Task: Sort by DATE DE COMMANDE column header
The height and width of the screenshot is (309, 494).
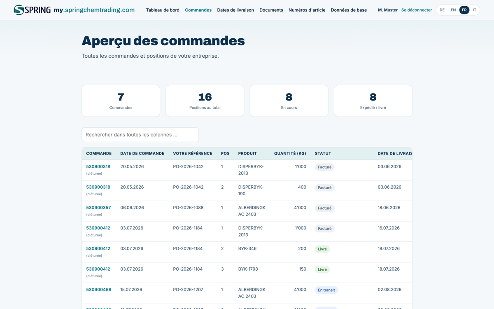Action: click(x=142, y=153)
